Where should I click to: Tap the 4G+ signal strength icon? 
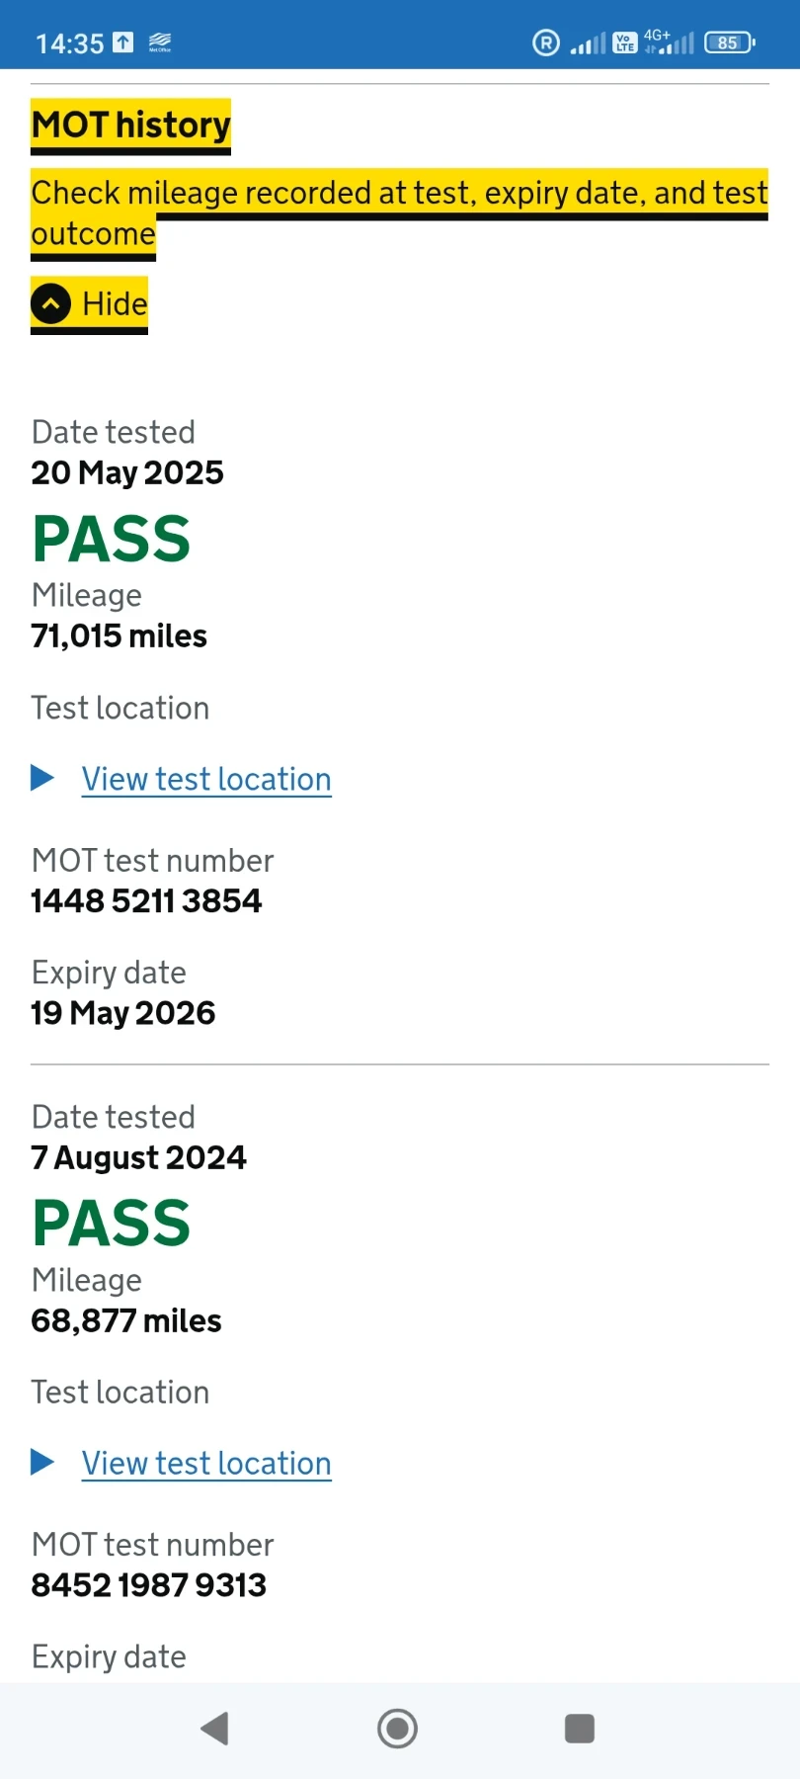point(670,42)
